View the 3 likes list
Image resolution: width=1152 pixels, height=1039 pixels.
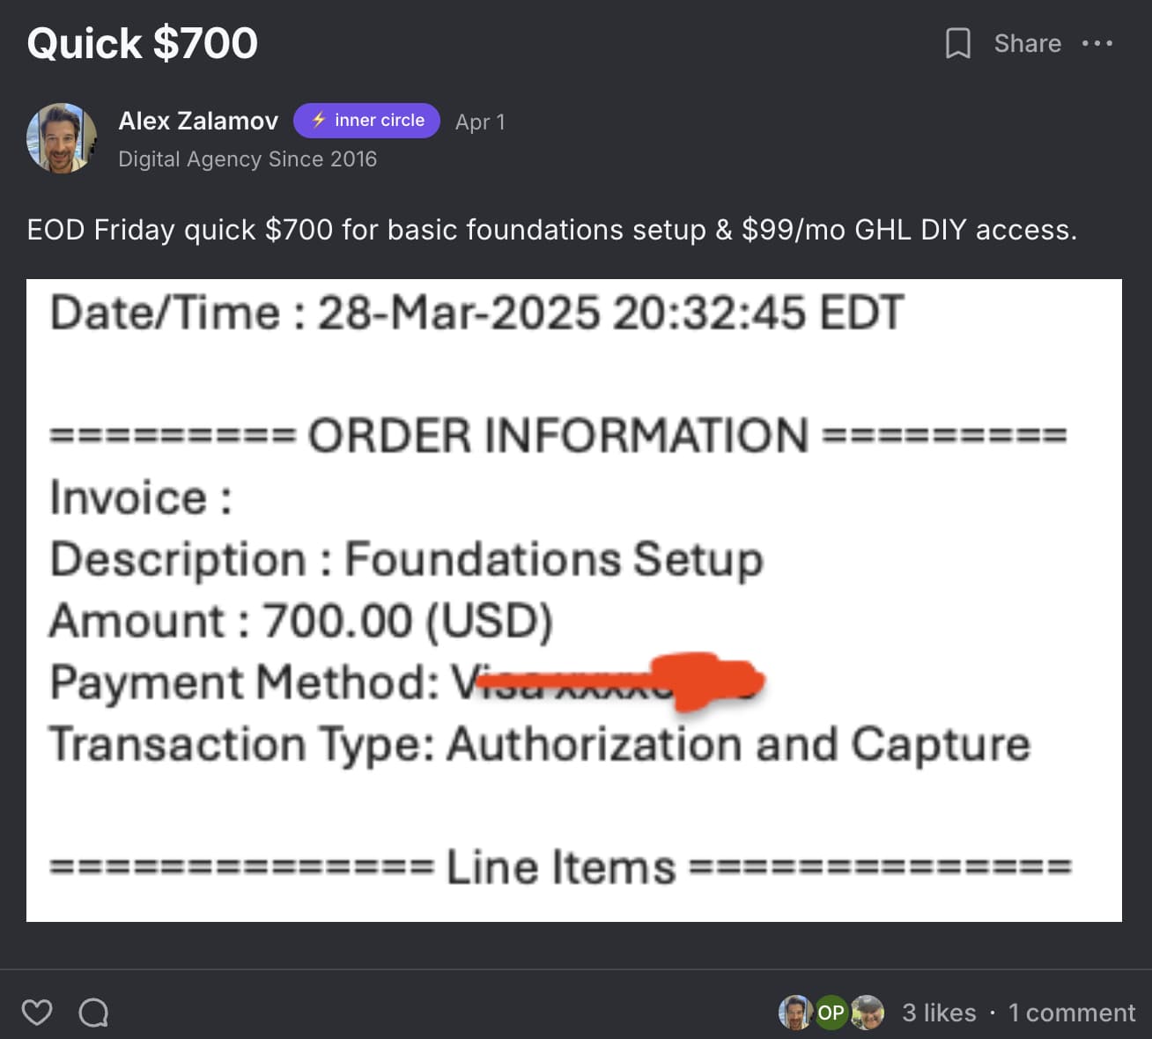click(939, 1013)
